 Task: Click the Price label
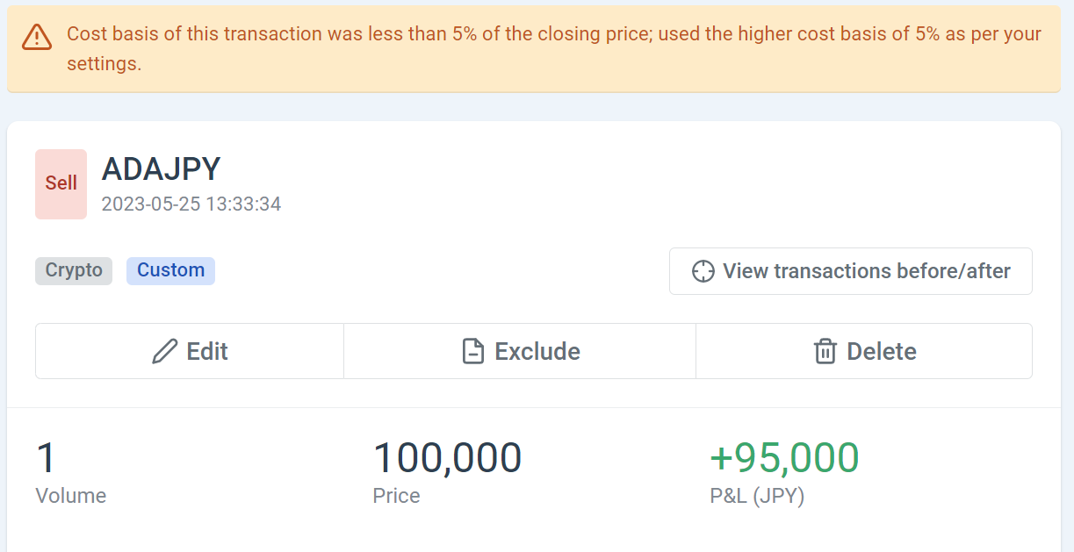(x=396, y=496)
